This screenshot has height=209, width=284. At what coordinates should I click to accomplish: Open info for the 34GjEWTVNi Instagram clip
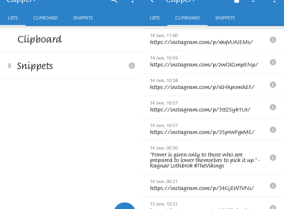tap(273, 186)
